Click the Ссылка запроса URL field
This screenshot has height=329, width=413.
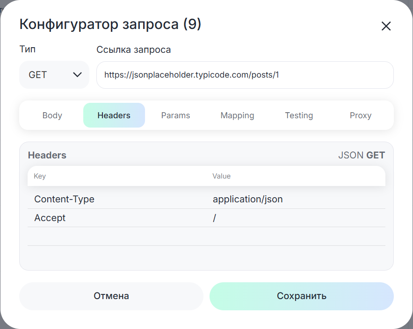[x=245, y=75]
